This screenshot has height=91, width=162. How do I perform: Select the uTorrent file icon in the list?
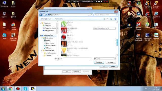coord(64,24)
